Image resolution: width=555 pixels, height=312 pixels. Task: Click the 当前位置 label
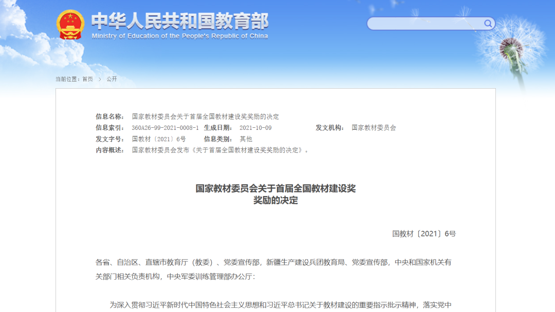[x=68, y=79]
